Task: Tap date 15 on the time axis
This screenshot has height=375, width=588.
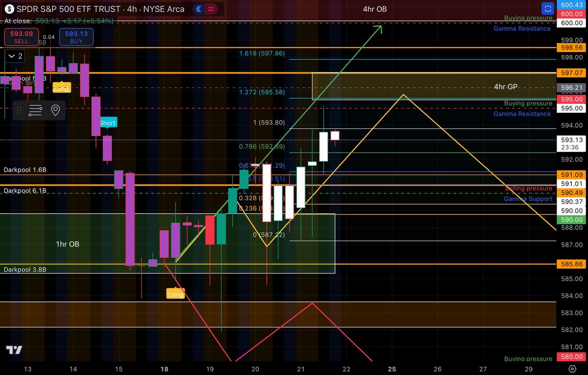Action: (x=119, y=369)
